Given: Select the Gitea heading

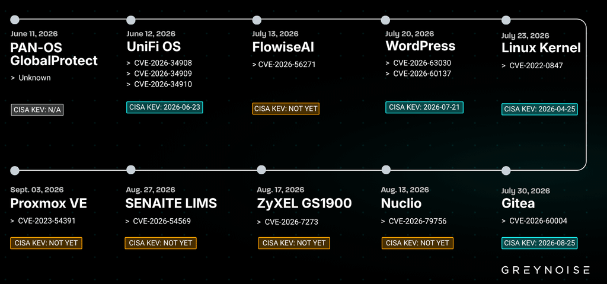Looking at the screenshot, I should [x=518, y=204].
